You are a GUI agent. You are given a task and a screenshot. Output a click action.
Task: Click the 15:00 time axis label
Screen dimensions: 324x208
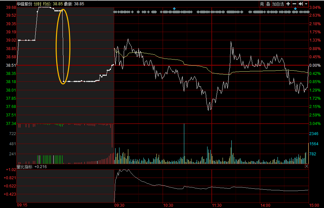[314, 205]
